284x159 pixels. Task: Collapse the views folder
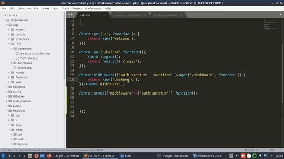pyautogui.click(x=9, y=129)
